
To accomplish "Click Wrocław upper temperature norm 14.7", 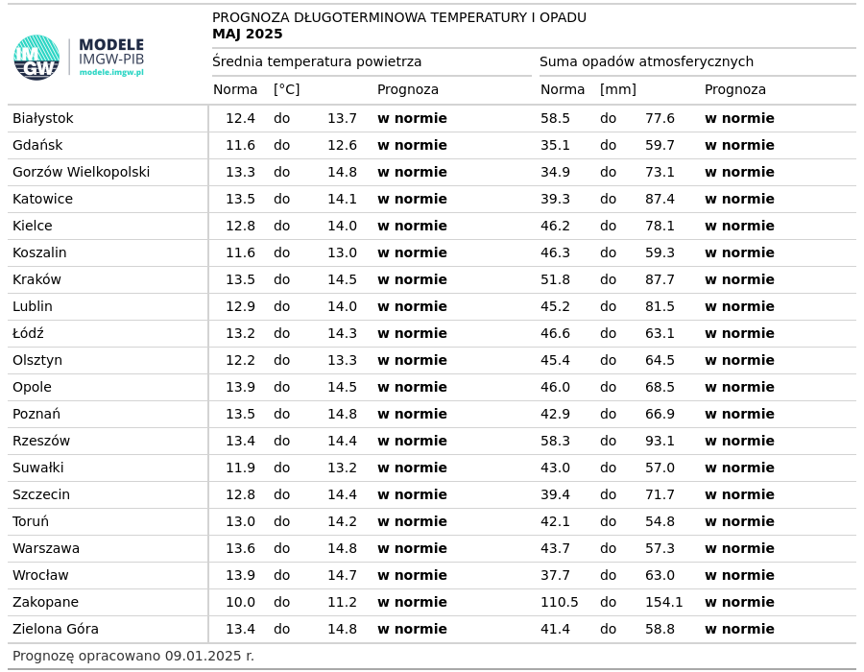I will (342, 576).
